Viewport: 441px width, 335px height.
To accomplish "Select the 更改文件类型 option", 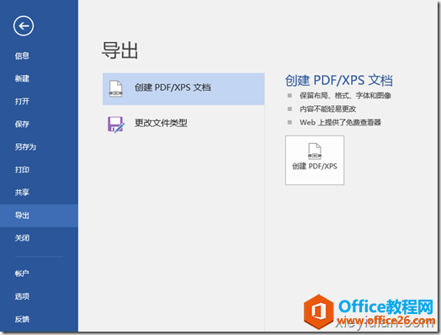I will [x=183, y=123].
